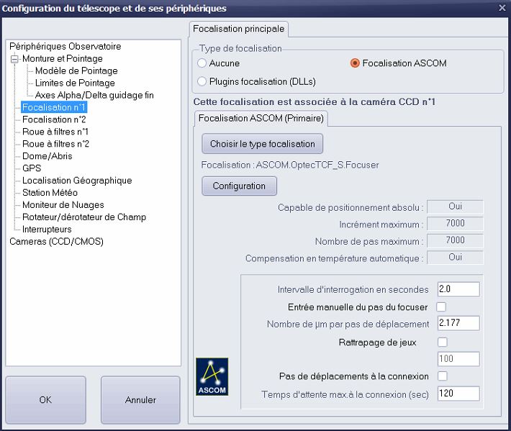Collapse the Monture et Pointage tree node
The height and width of the screenshot is (431, 511).
click(x=14, y=59)
